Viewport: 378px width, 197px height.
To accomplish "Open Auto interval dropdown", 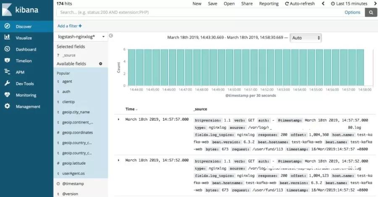I will point(306,38).
